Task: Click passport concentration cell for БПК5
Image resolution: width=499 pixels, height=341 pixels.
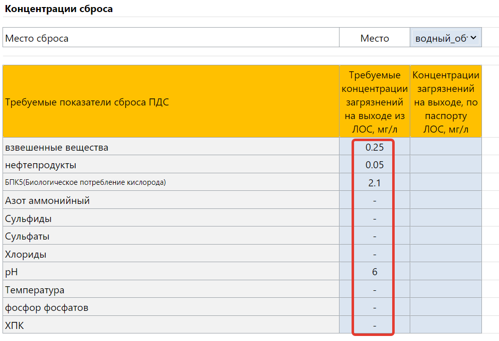Action: pos(445,182)
